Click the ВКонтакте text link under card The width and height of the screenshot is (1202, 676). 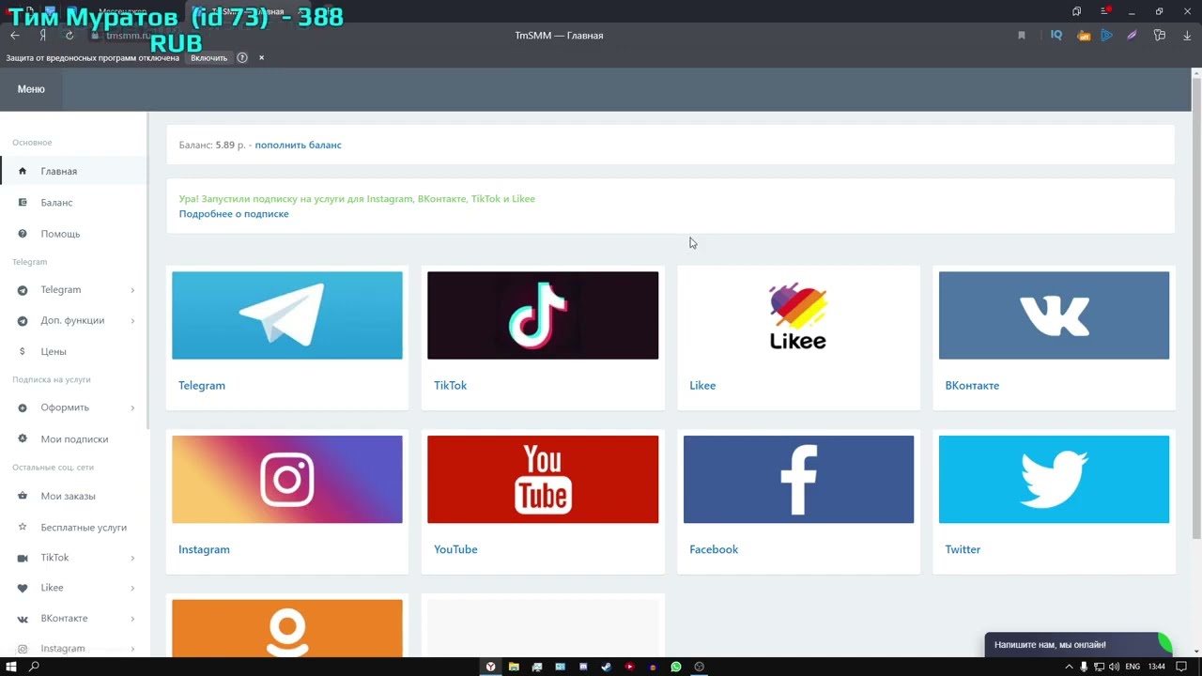coord(972,386)
